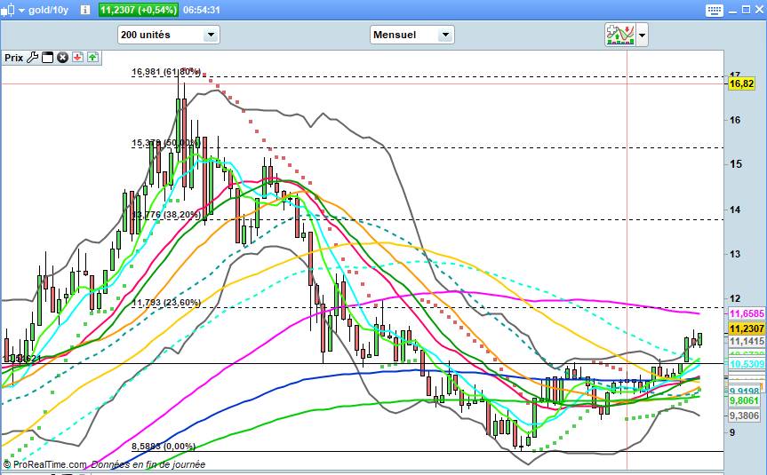This screenshot has height=475, width=767.
Task: Click the Prix panel window icon
Action: [x=48, y=57]
